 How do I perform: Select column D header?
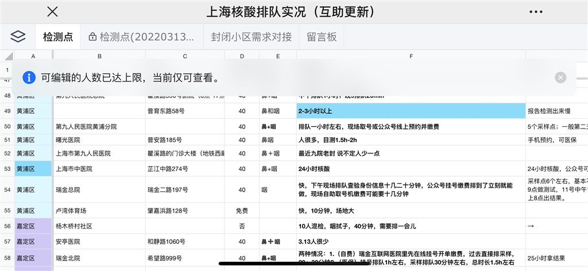[x=242, y=56]
